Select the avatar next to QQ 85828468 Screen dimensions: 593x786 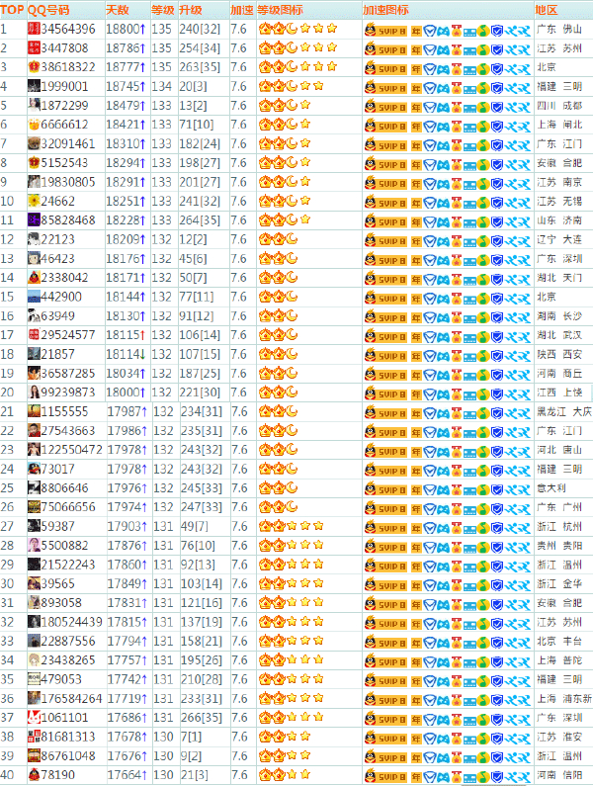click(x=34, y=220)
